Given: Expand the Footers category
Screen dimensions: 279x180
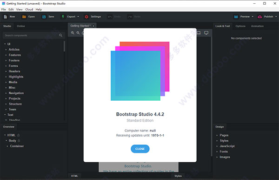Looking at the screenshot, I should pyautogui.click(x=6, y=61).
